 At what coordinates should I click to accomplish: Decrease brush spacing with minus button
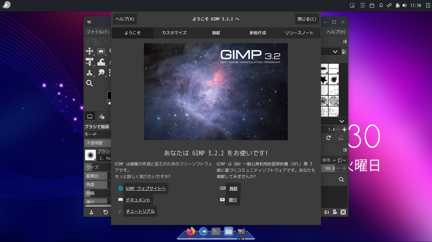click(338, 130)
